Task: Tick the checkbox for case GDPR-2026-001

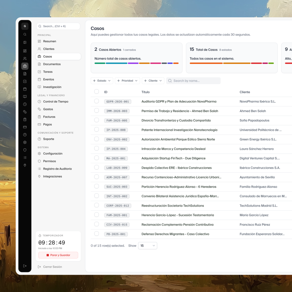Action: click(97, 101)
